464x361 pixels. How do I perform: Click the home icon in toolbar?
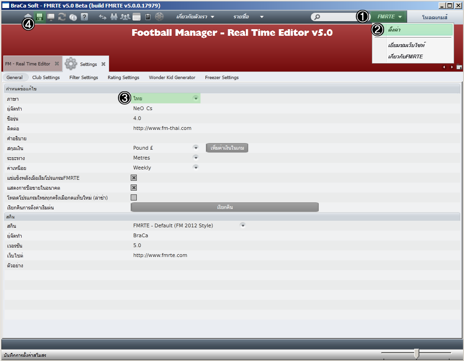click(x=28, y=16)
